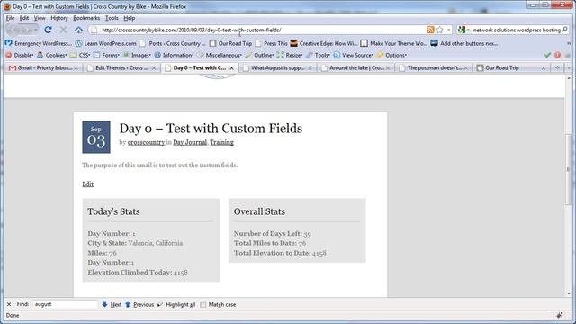
Task: Toggle Highlight all in find bar
Action: 176,304
